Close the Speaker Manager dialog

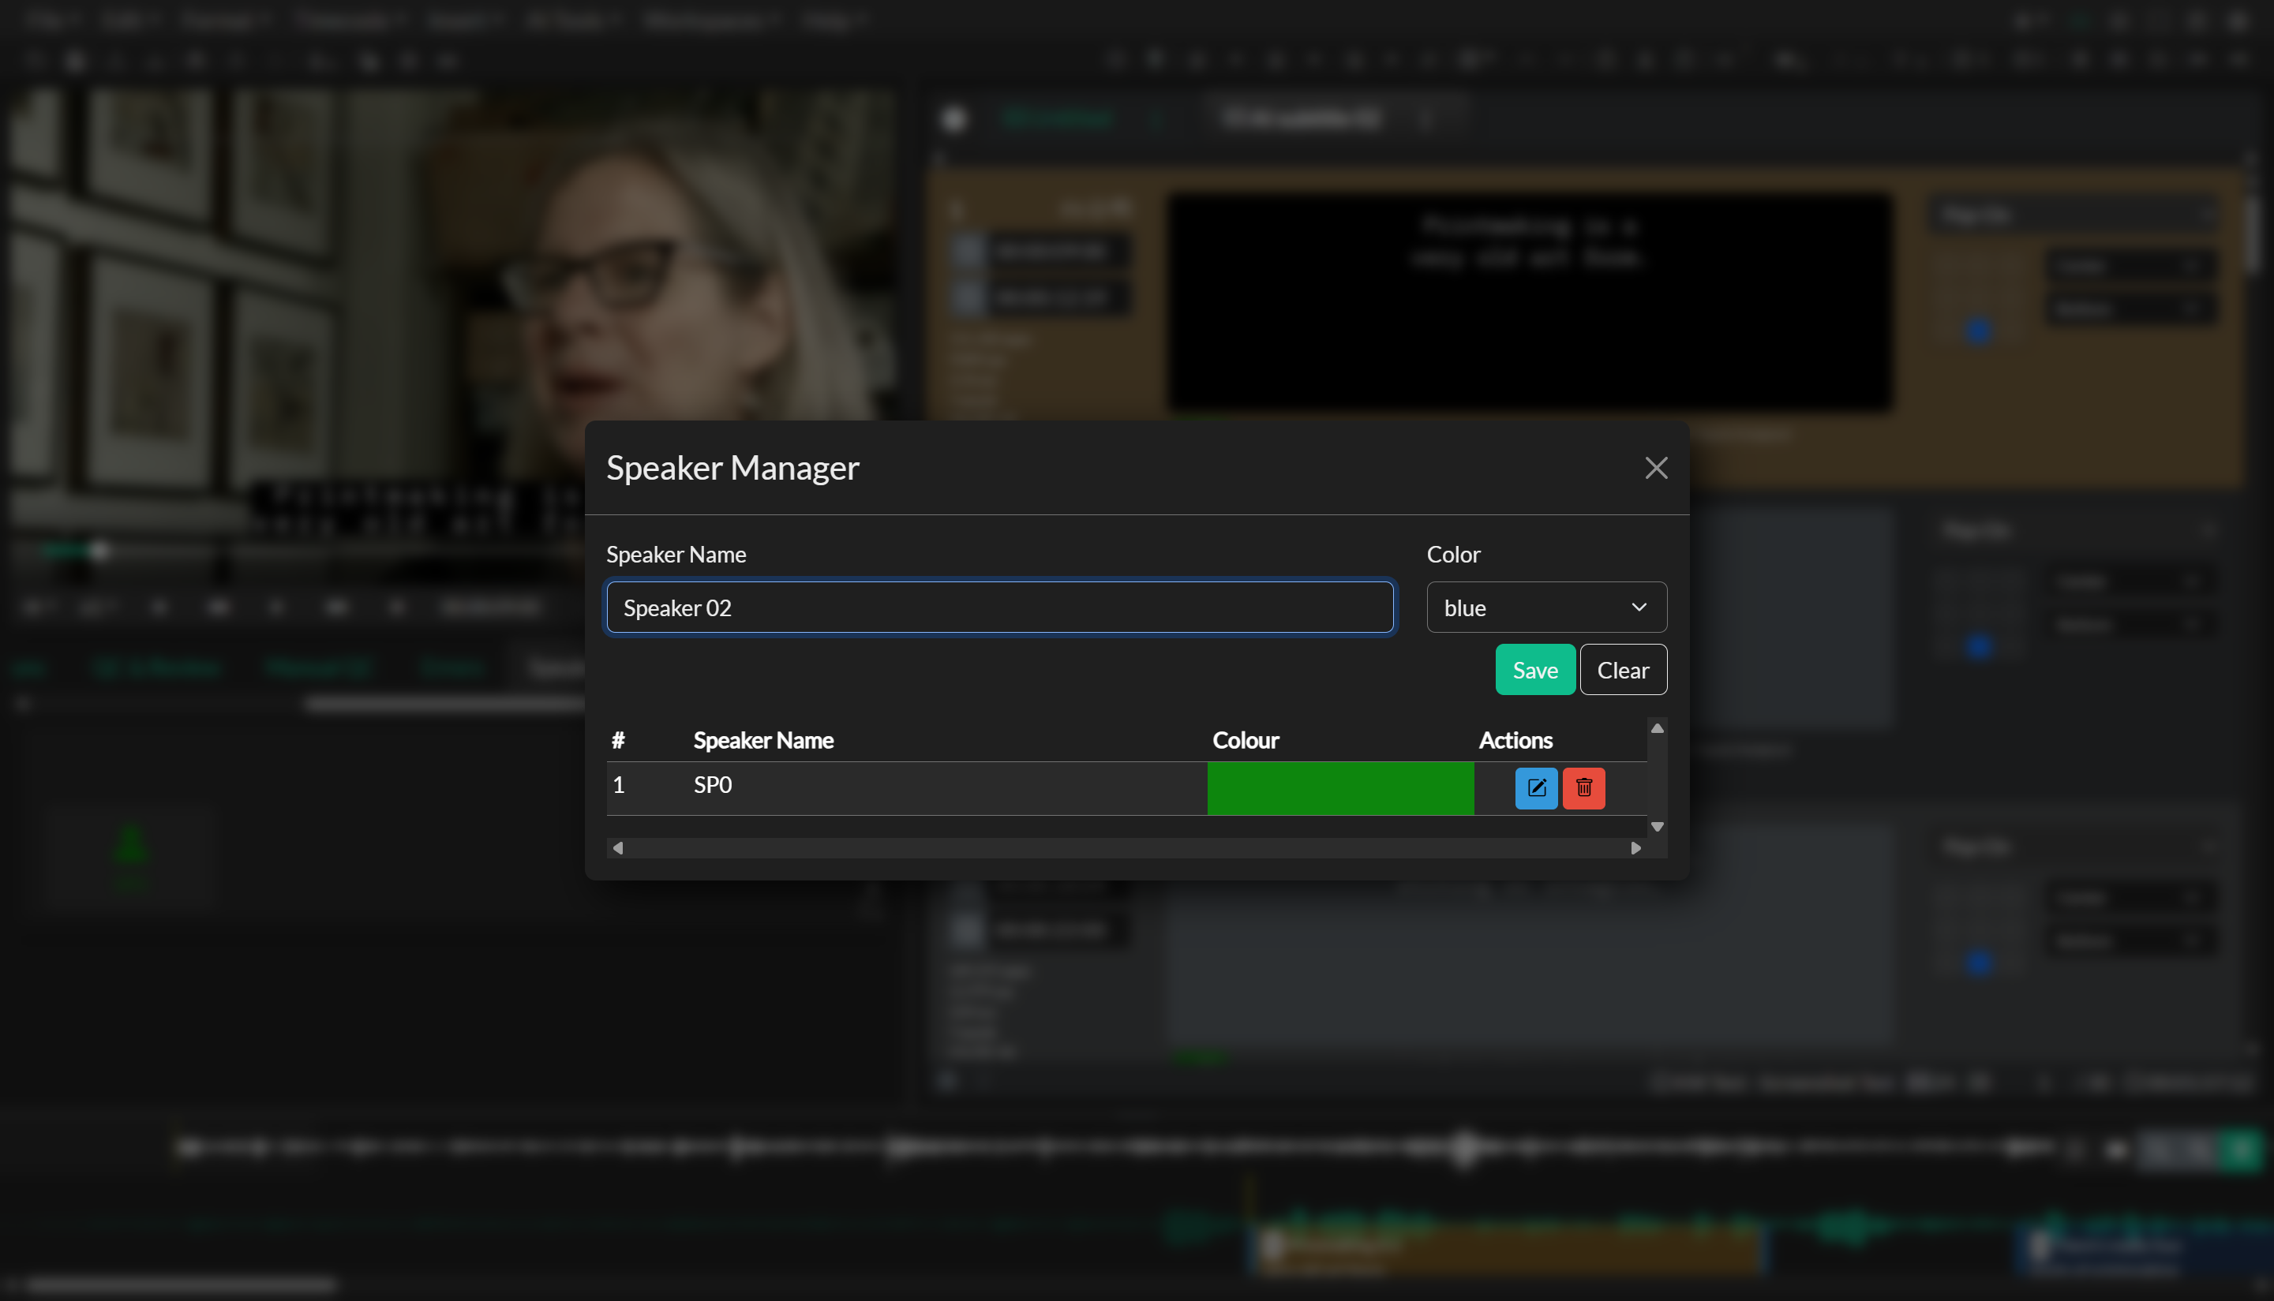click(1656, 467)
